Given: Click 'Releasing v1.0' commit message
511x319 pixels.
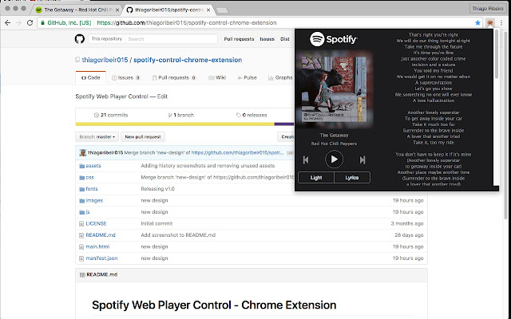Looking at the screenshot, I should (158, 189).
